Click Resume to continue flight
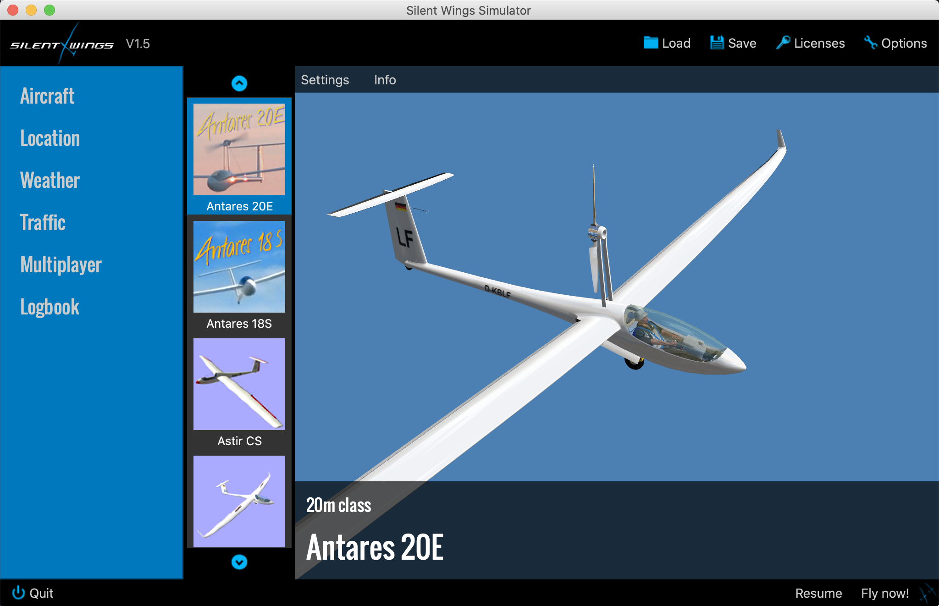 coord(819,593)
